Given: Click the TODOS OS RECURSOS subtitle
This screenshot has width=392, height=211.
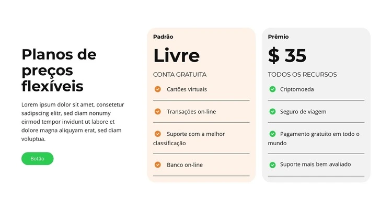Looking at the screenshot, I should [302, 75].
